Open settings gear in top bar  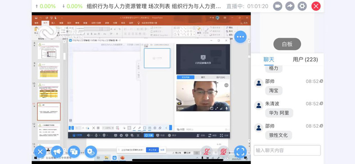pyautogui.click(x=302, y=6)
